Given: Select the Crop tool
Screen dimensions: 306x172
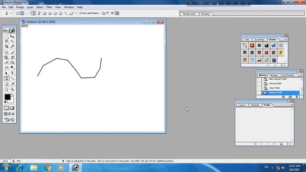Looking at the screenshot, I should (6, 46).
